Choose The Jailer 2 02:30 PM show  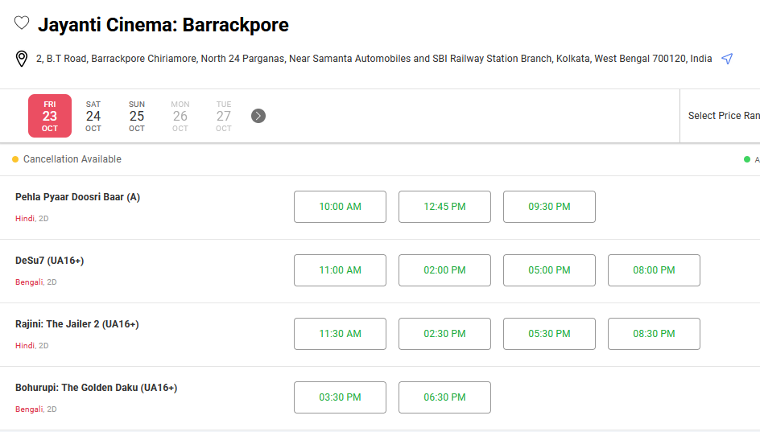[444, 334]
